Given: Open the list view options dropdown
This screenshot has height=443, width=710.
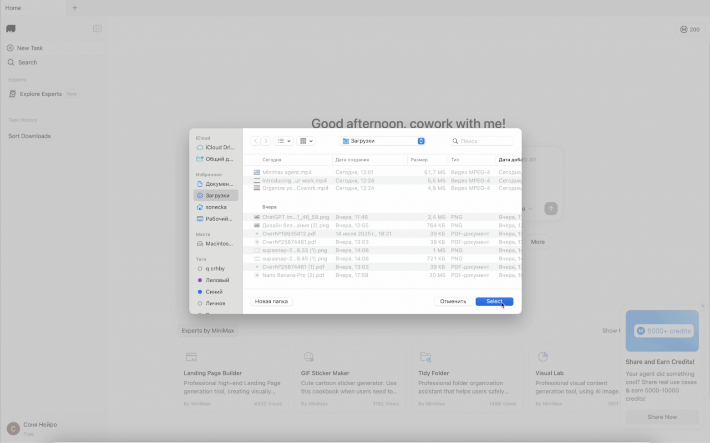Looking at the screenshot, I should (x=284, y=141).
